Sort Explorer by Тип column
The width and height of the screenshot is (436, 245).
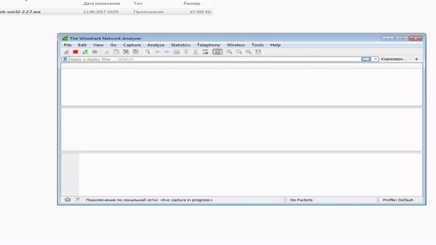(x=138, y=3)
